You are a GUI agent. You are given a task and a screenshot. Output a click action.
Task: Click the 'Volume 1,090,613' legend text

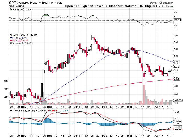coord(22,43)
